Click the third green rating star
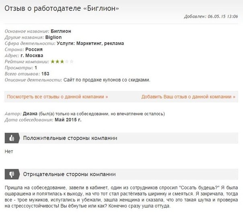 coord(62,62)
